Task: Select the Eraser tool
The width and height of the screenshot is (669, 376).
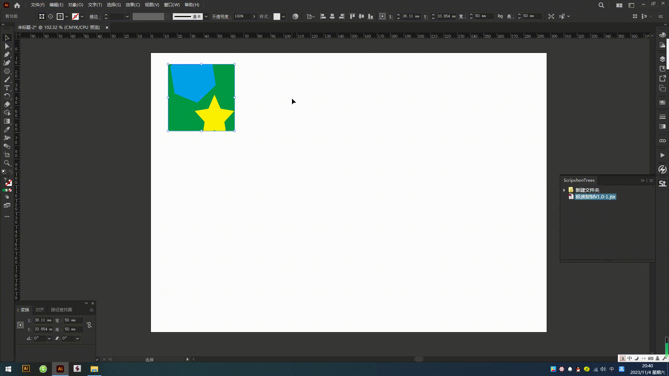Action: tap(7, 104)
